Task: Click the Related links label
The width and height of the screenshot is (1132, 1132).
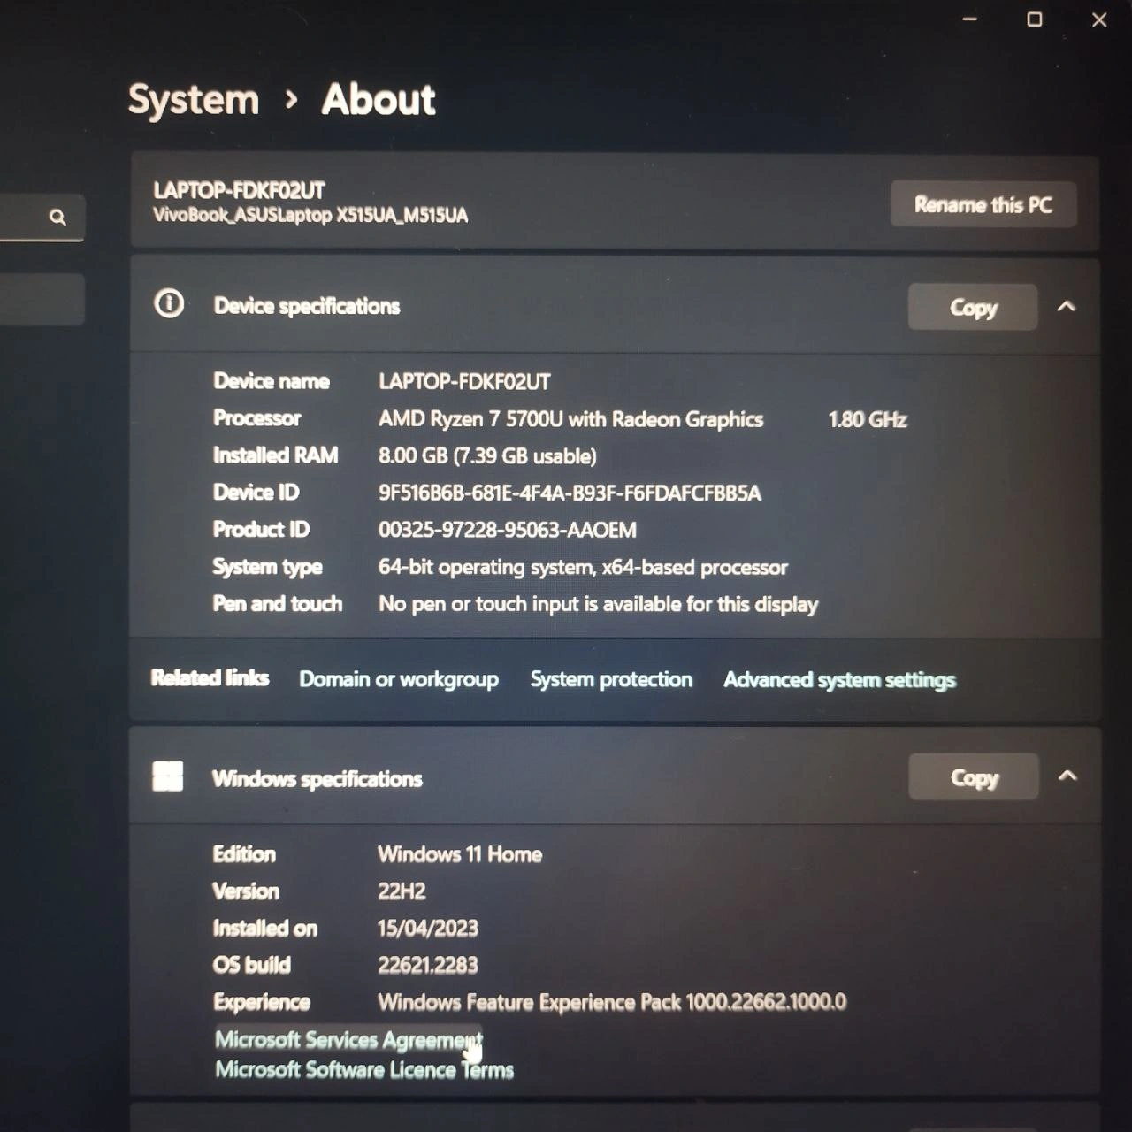Action: pyautogui.click(x=210, y=677)
